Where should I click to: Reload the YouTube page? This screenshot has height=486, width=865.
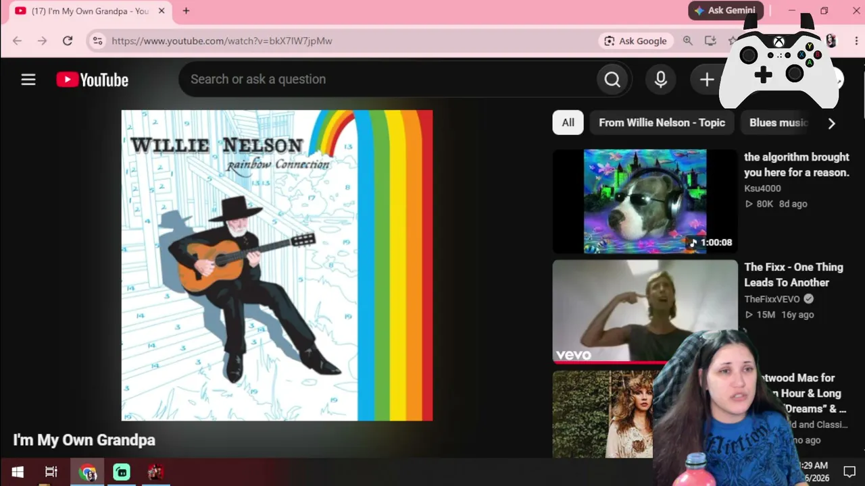pyautogui.click(x=68, y=41)
